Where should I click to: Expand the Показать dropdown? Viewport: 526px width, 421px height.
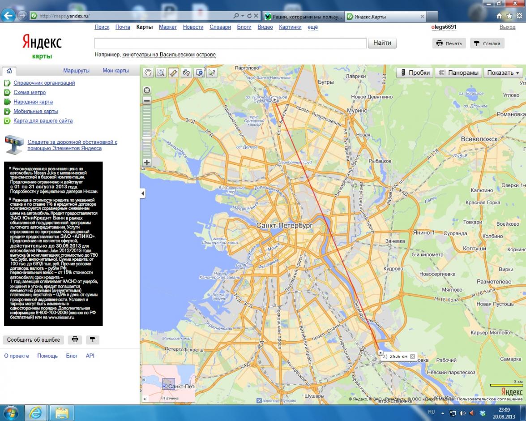503,73
